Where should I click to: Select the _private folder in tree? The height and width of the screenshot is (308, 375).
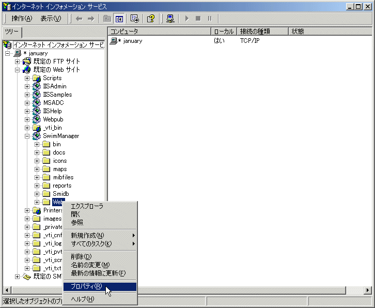coord(53,227)
